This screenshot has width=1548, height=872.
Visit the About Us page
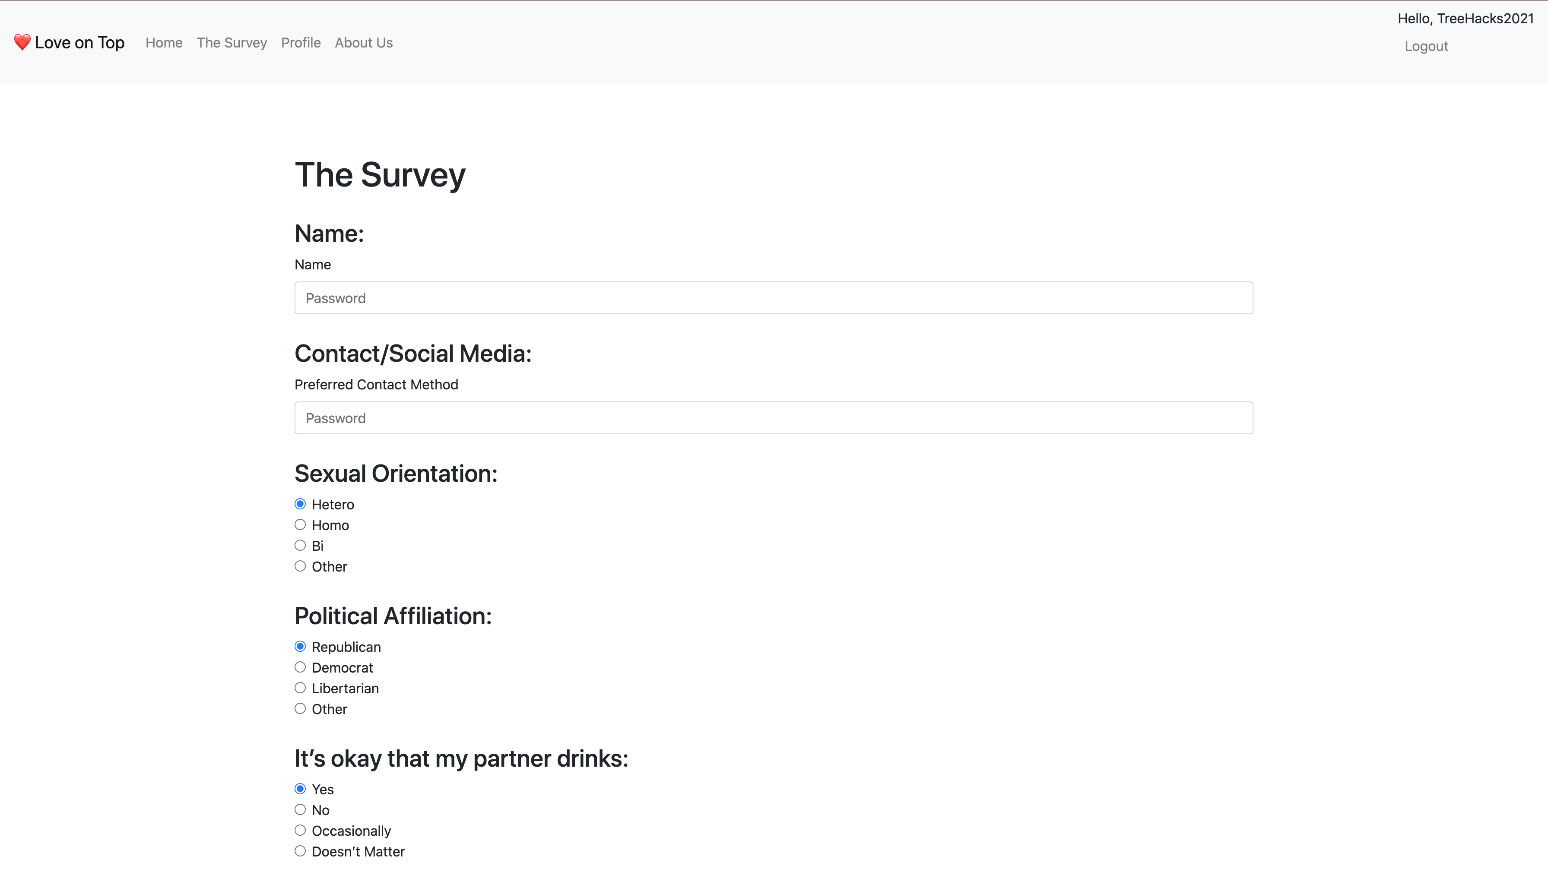(x=364, y=43)
